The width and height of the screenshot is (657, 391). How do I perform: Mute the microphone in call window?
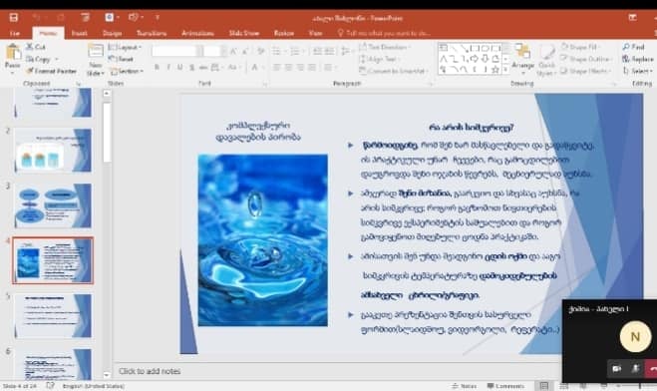[x=635, y=368]
